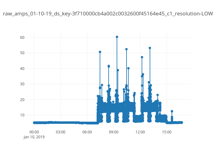The image size is (216, 154).
Task: Click the peak data point near 53 after 13:00
Action: pos(150,48)
